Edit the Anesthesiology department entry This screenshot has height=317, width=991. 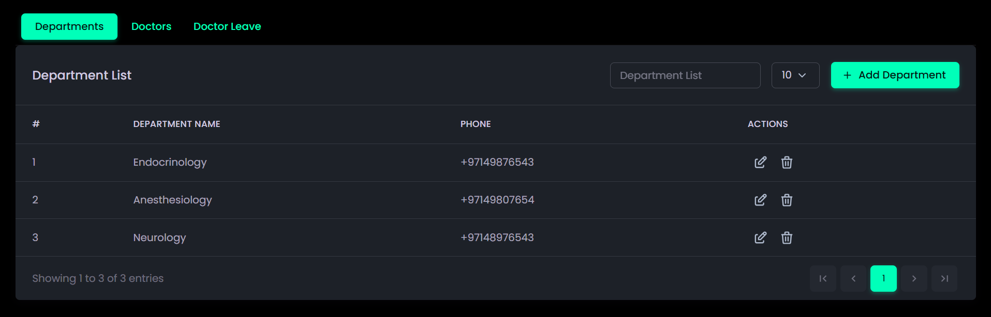coord(760,200)
